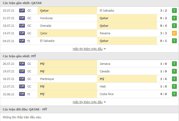179x121 pixels.
Task: Click the green T badge for Martinique vs Mỹ
Action: [x=174, y=79]
